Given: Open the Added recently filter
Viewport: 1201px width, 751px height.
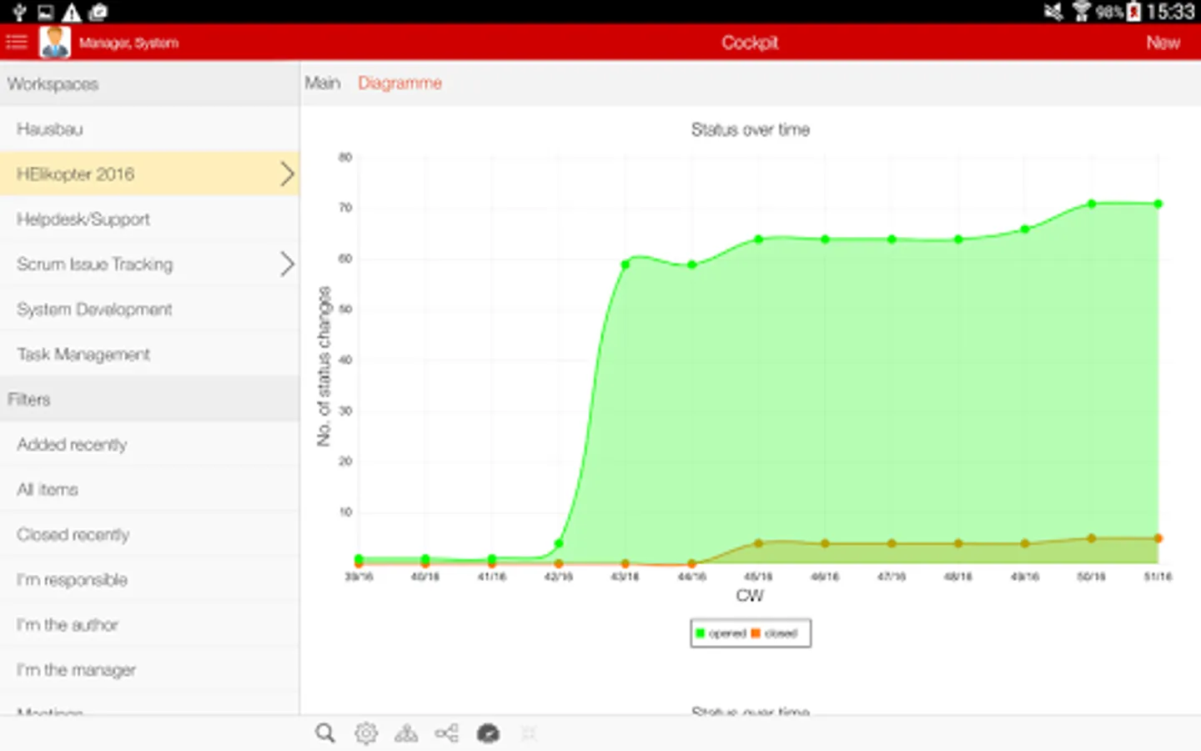Looking at the screenshot, I should coord(150,444).
